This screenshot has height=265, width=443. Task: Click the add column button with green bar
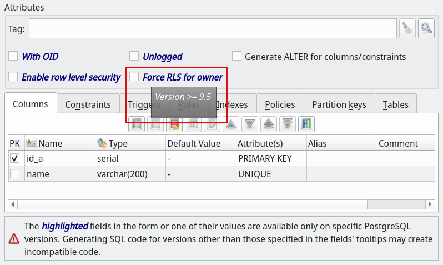(137, 124)
